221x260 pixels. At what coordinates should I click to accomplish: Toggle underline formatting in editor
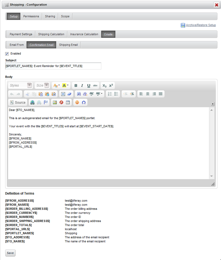pyautogui.click(x=89, y=85)
